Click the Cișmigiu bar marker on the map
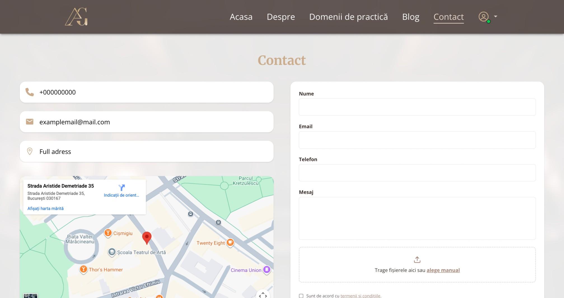Screen dimensions: 564x298 point(108,233)
